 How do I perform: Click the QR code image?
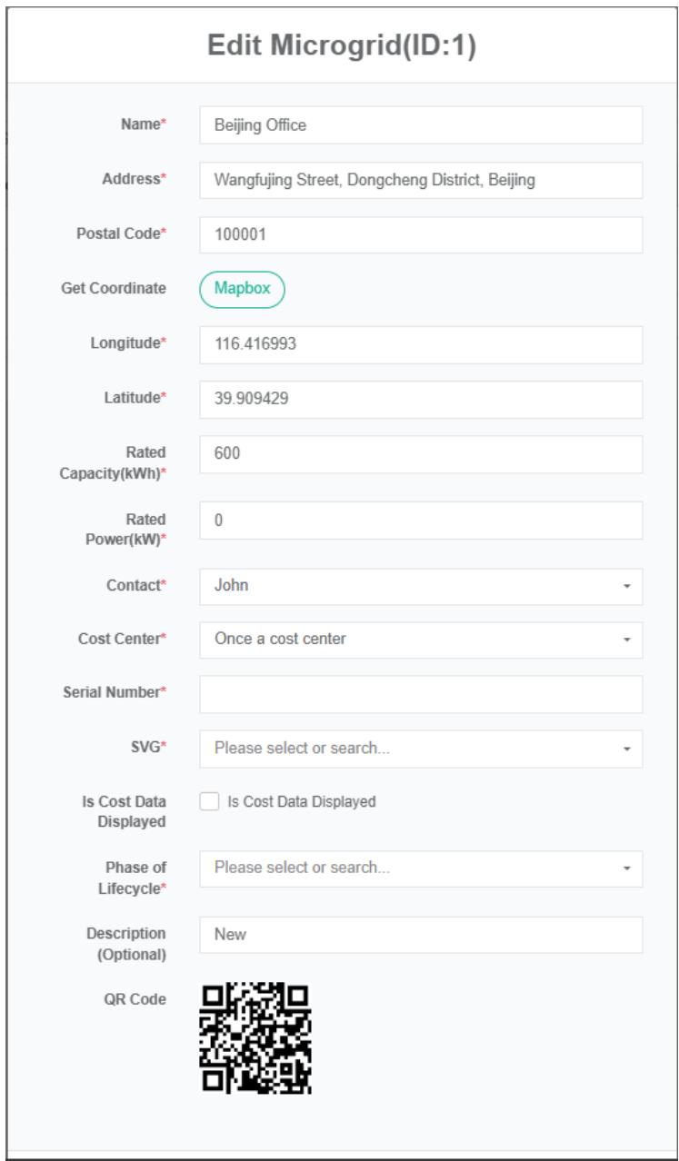[x=255, y=1038]
